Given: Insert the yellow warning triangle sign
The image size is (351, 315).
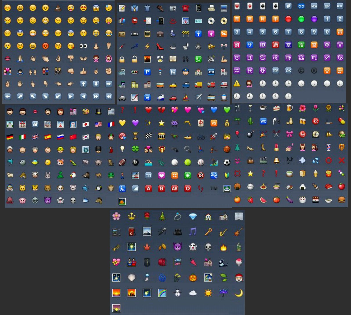Looking at the screenshot, I should tap(237, 84).
